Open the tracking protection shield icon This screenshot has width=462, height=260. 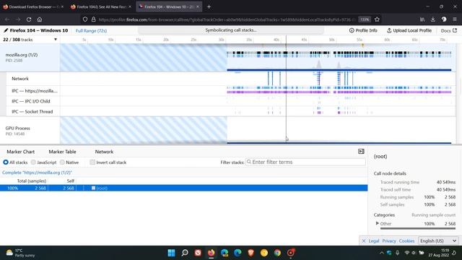[x=85, y=19]
